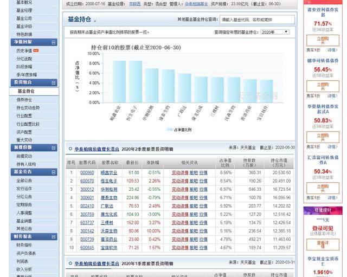Click stock name 沃森生物 link
Viewport: 347px width, 277px height.
click(x=109, y=231)
